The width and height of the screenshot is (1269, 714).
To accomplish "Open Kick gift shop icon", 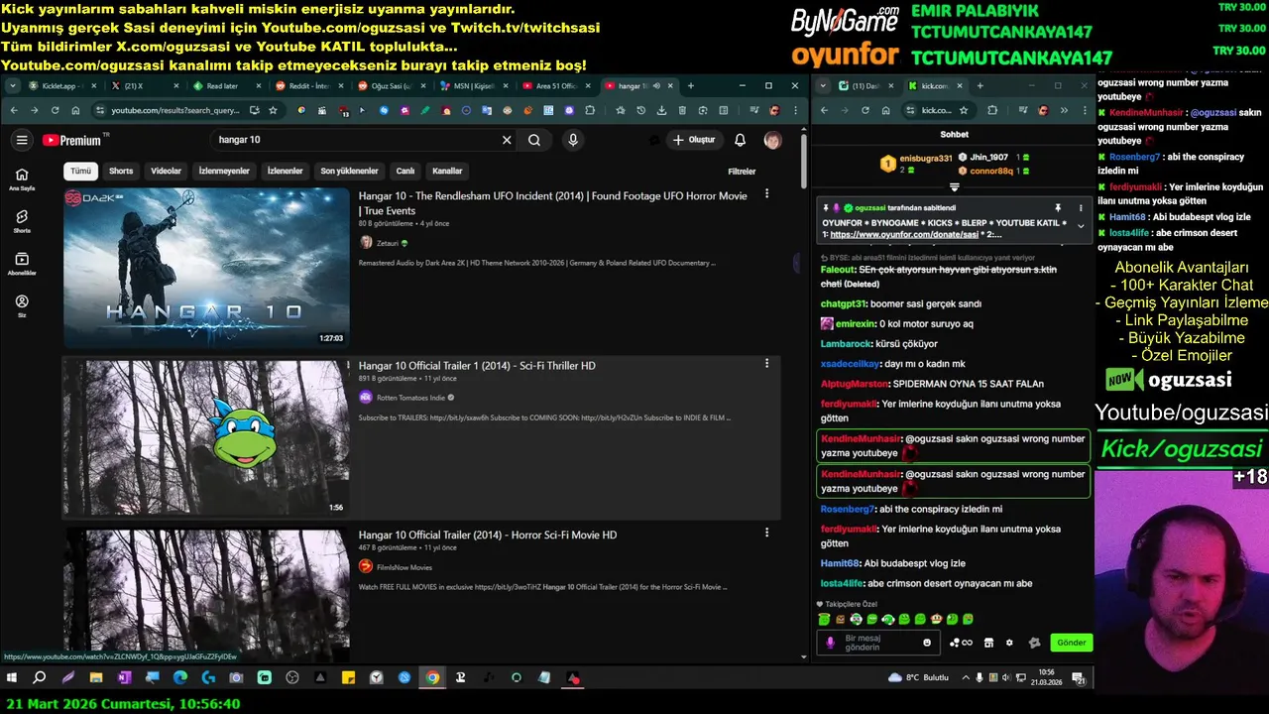I will click(x=988, y=643).
